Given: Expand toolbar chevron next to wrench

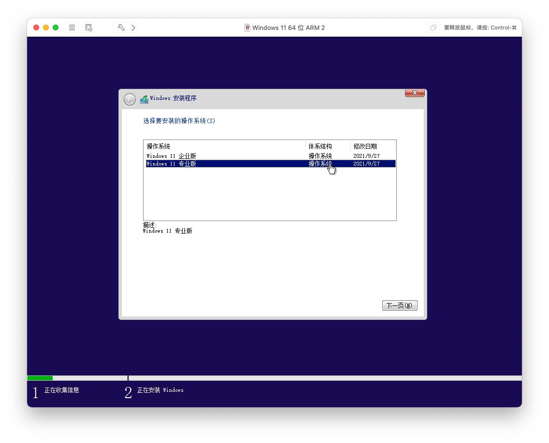Looking at the screenshot, I should click(134, 28).
